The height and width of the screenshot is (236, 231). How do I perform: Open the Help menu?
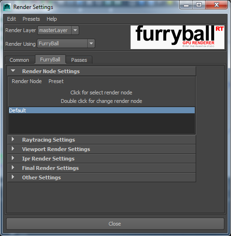point(52,19)
